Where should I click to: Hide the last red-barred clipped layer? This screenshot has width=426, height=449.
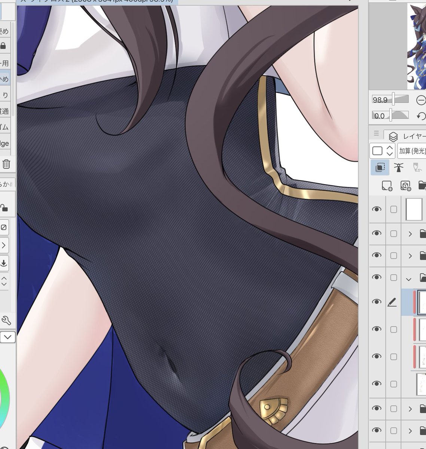pyautogui.click(x=377, y=356)
